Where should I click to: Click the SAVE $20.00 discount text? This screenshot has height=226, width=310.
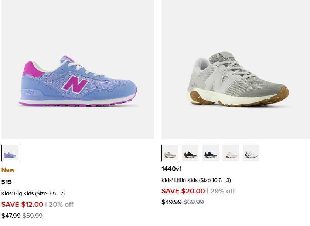pos(183,191)
